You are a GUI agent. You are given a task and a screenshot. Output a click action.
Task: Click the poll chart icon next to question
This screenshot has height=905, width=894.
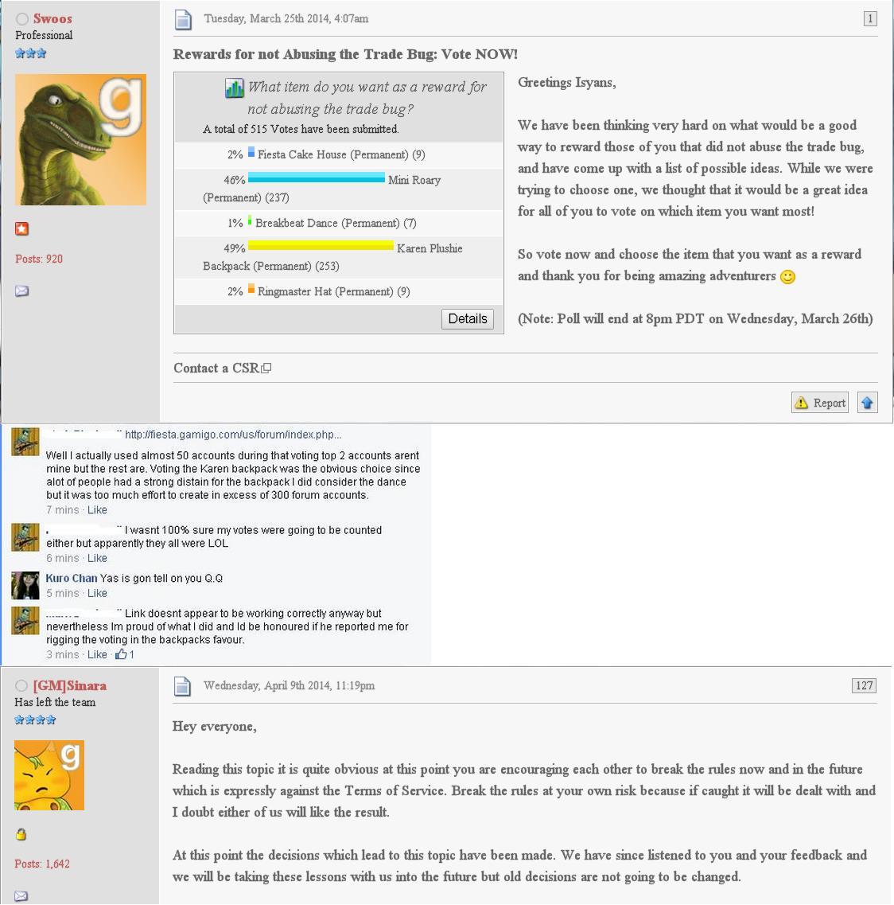(234, 88)
